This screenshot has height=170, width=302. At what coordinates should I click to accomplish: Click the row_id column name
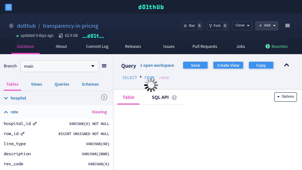[11, 133]
